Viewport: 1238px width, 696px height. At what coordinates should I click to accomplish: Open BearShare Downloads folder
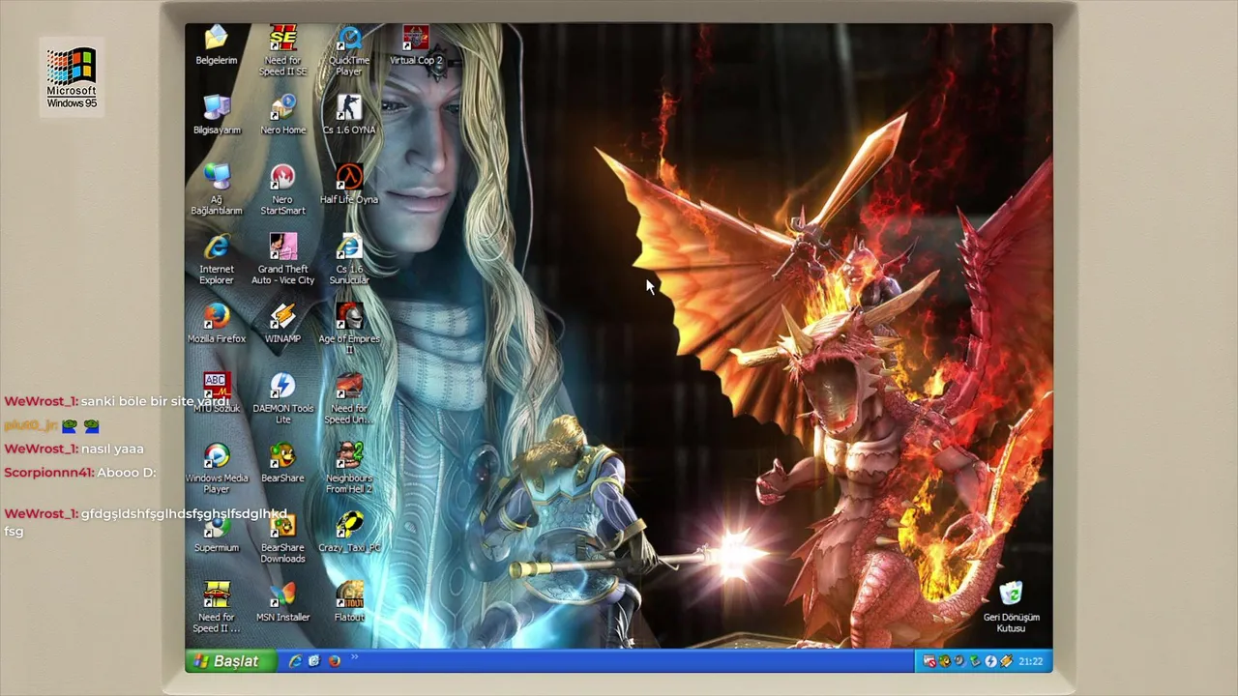coord(282,538)
